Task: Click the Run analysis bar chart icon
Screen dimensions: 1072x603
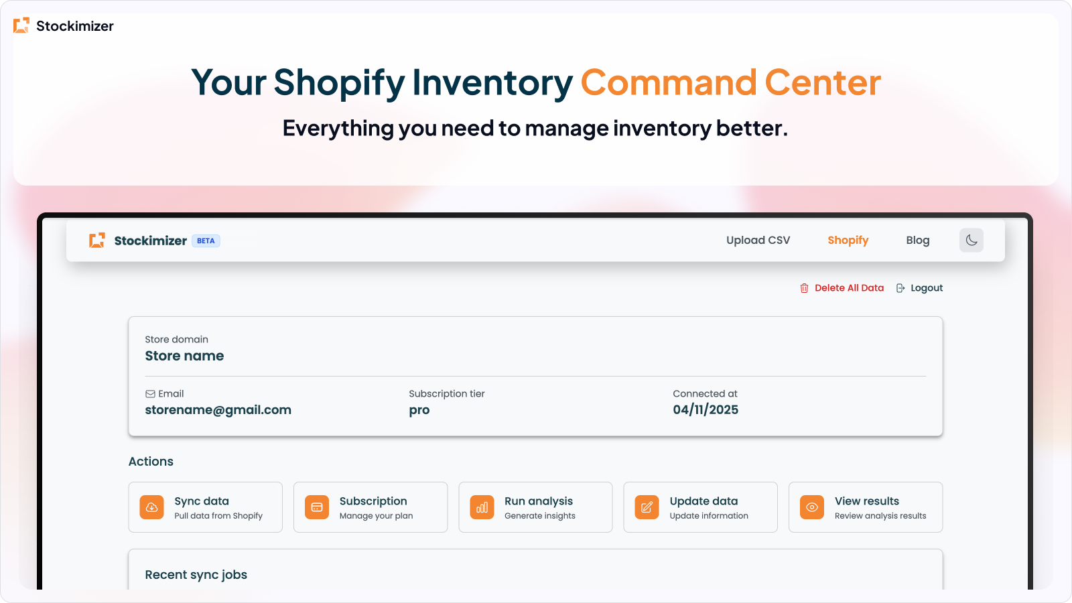Action: [481, 507]
